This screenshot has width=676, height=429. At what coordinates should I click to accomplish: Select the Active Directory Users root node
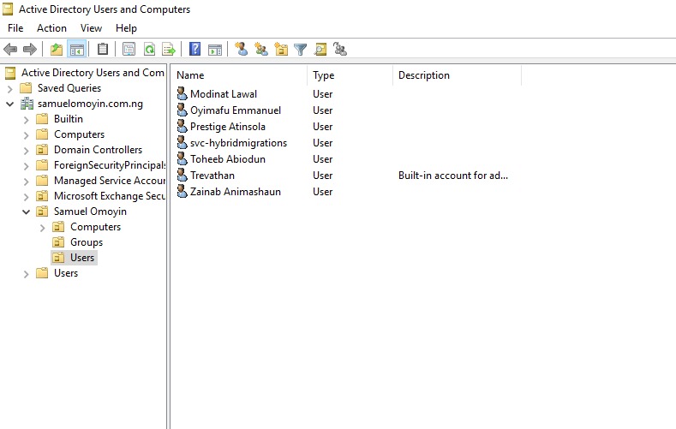[93, 73]
